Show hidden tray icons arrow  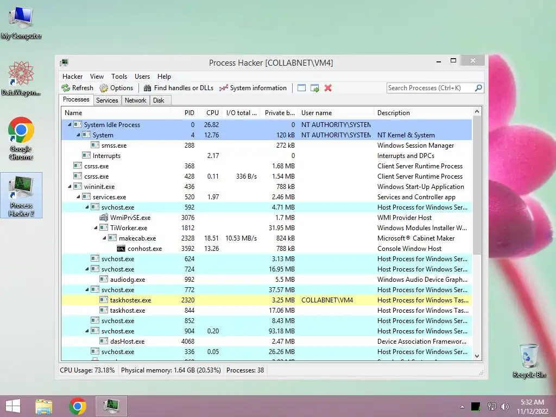462,407
